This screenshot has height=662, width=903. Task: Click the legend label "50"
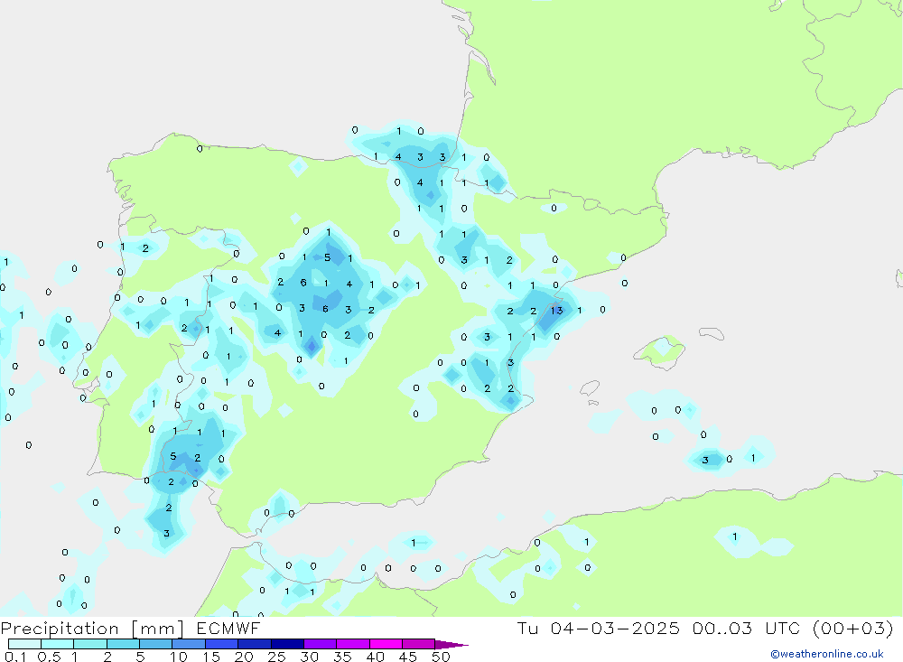[441, 657]
